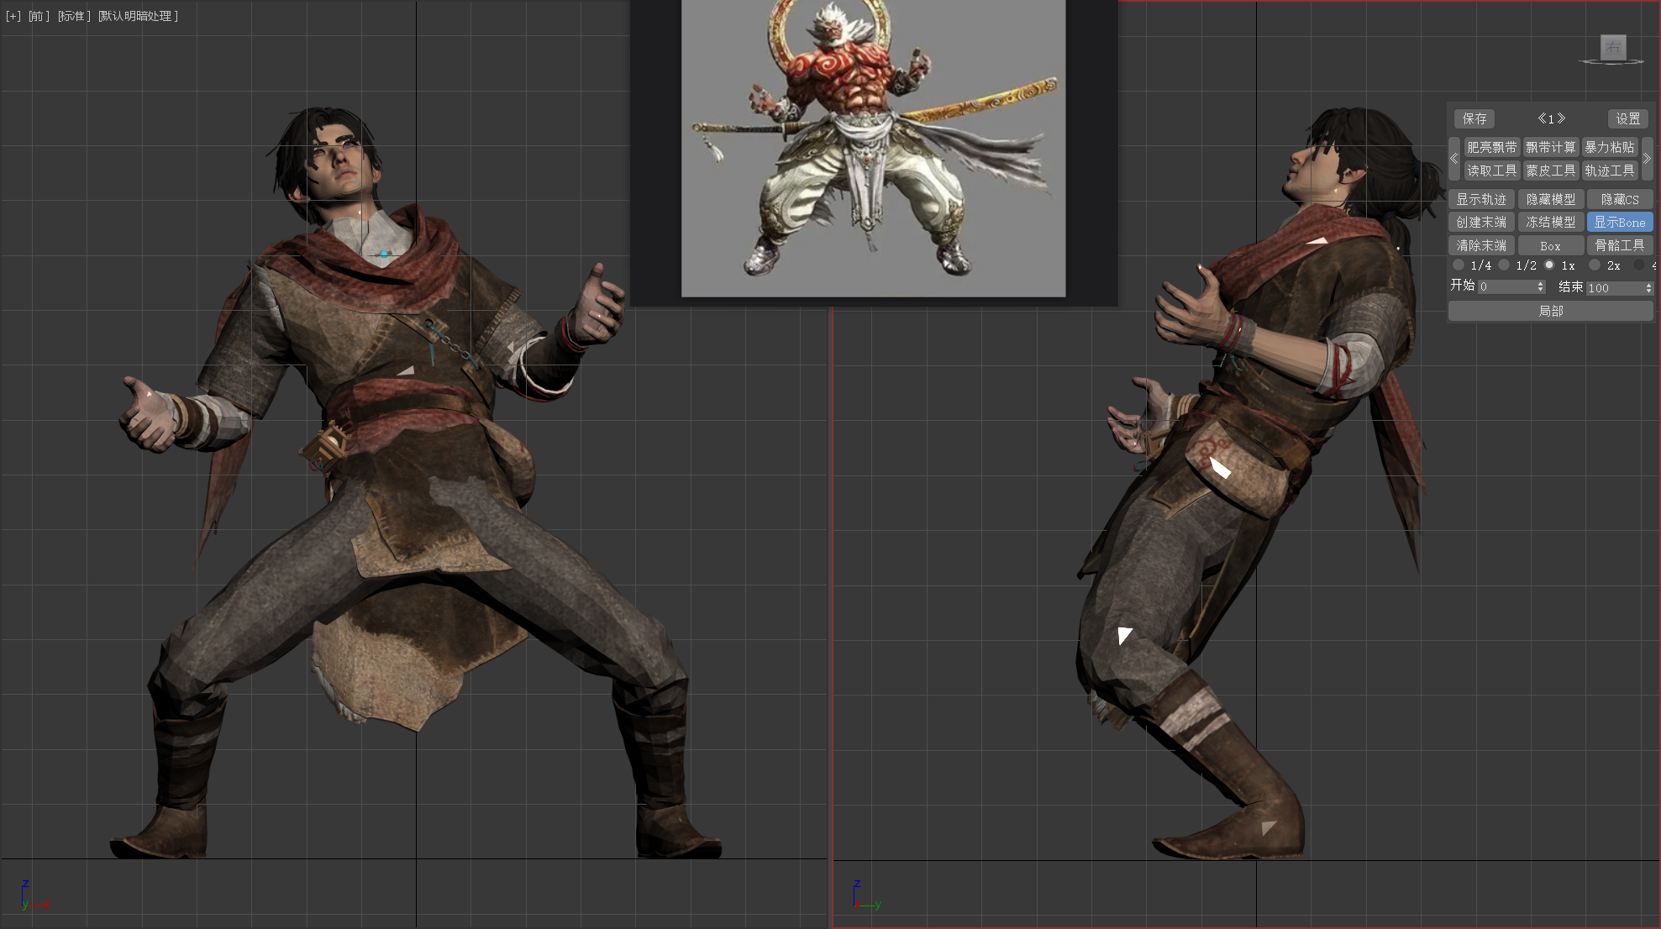This screenshot has height=929, width=1661.
Task: Click the 结束 field spinner arrows
Action: pyautogui.click(x=1648, y=287)
